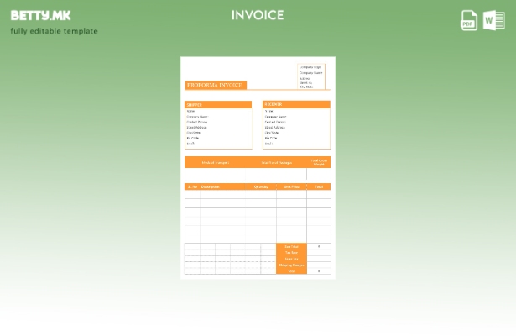
Task: Click the Sr. No column header
Action: (x=192, y=186)
